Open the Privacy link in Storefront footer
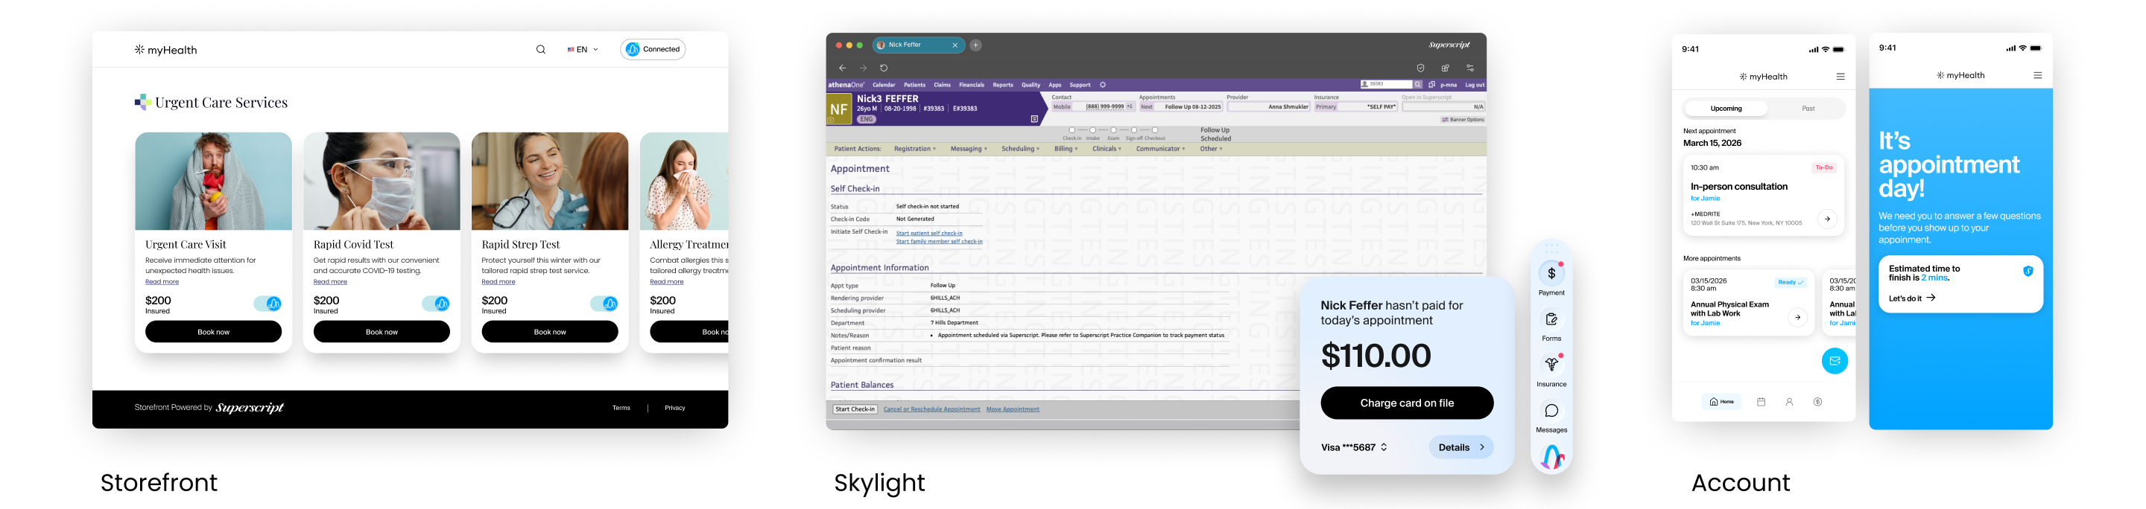The width and height of the screenshot is (2146, 509). (675, 409)
